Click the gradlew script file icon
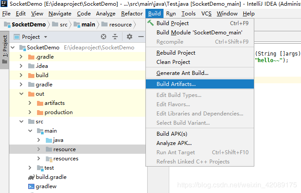 pos(31,186)
